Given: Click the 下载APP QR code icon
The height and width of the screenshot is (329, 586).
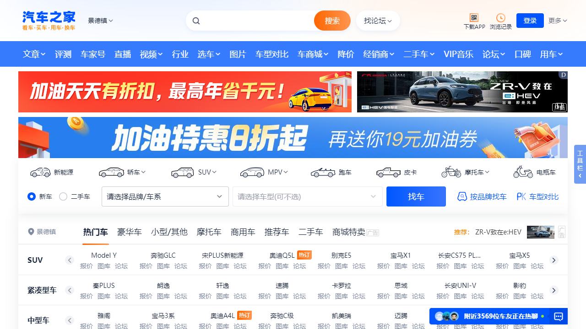Looking at the screenshot, I should point(474,17).
